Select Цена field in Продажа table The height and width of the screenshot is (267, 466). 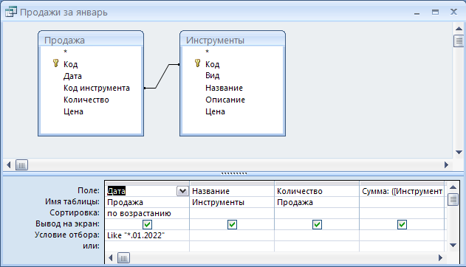[x=73, y=112]
